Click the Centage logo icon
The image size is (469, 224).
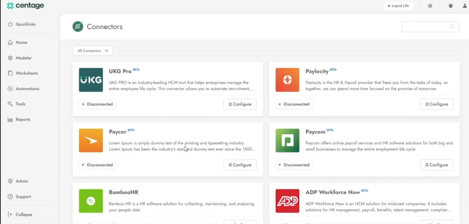tap(10, 6)
